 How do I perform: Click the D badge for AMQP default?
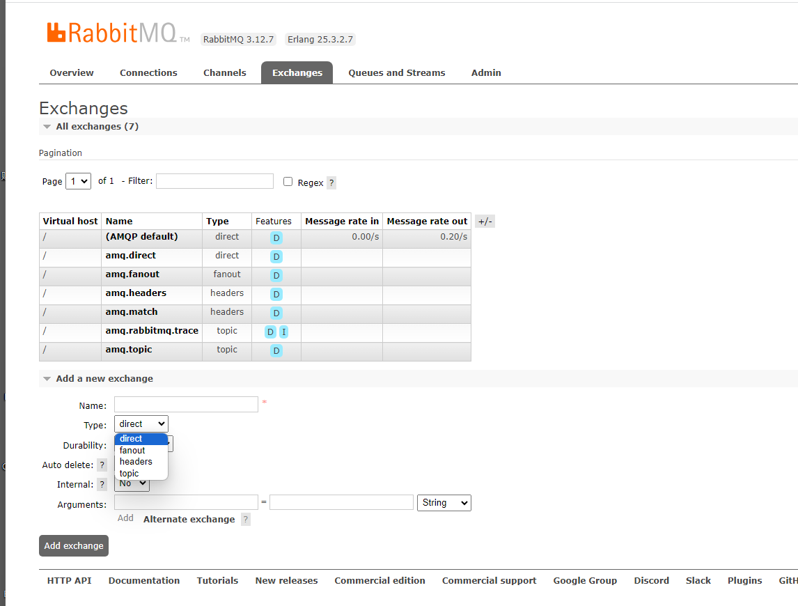coord(276,238)
